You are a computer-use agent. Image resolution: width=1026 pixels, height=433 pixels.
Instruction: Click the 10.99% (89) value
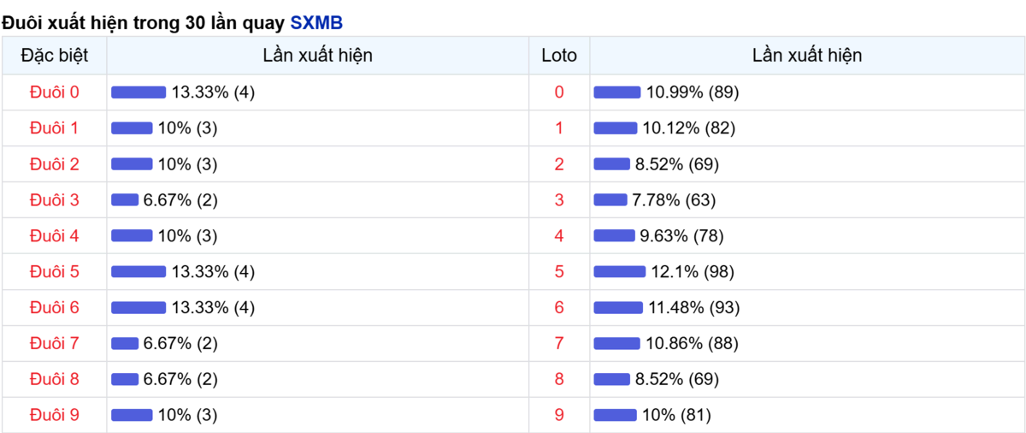click(693, 92)
